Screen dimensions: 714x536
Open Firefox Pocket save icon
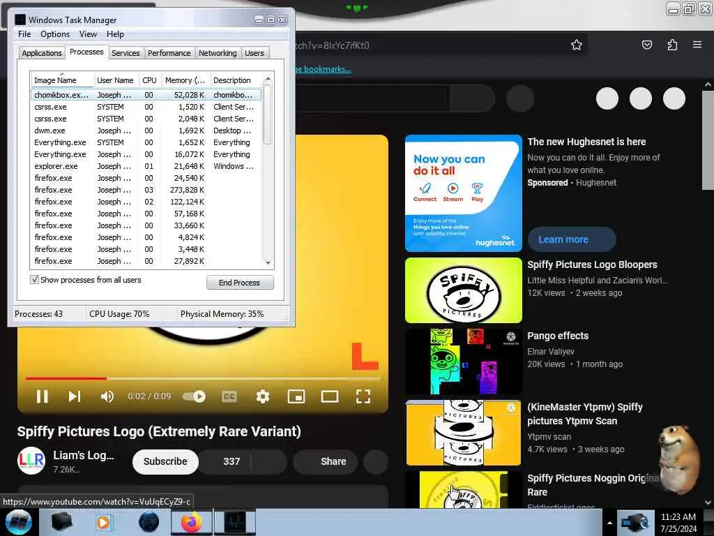pyautogui.click(x=646, y=45)
